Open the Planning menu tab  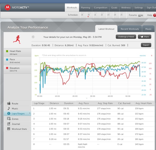click(x=85, y=8)
